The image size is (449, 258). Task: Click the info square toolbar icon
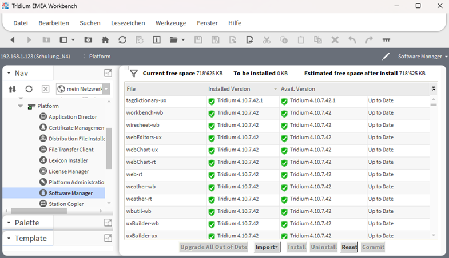click(156, 40)
